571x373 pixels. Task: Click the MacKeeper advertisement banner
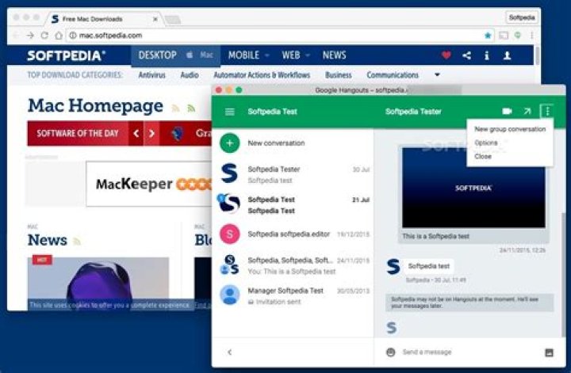pyautogui.click(x=149, y=184)
